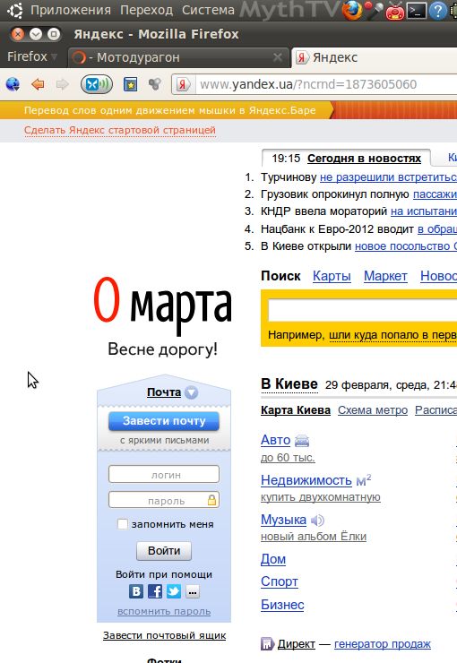This screenshot has width=457, height=663.
Task: Click the пароль input field
Action: (164, 500)
